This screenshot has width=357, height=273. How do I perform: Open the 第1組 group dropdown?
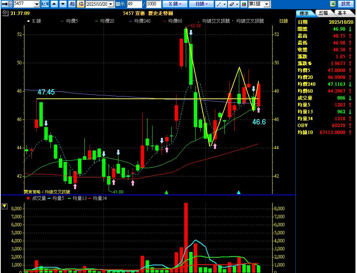point(267,4)
